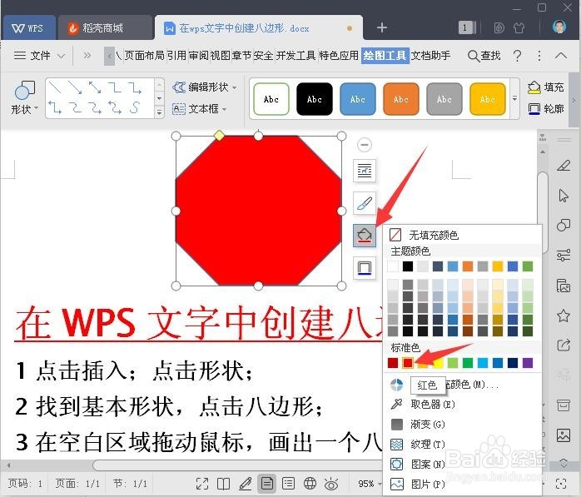This screenshot has width=581, height=497.
Task: Open the skin shirt icon in title bar
Action: click(519, 27)
